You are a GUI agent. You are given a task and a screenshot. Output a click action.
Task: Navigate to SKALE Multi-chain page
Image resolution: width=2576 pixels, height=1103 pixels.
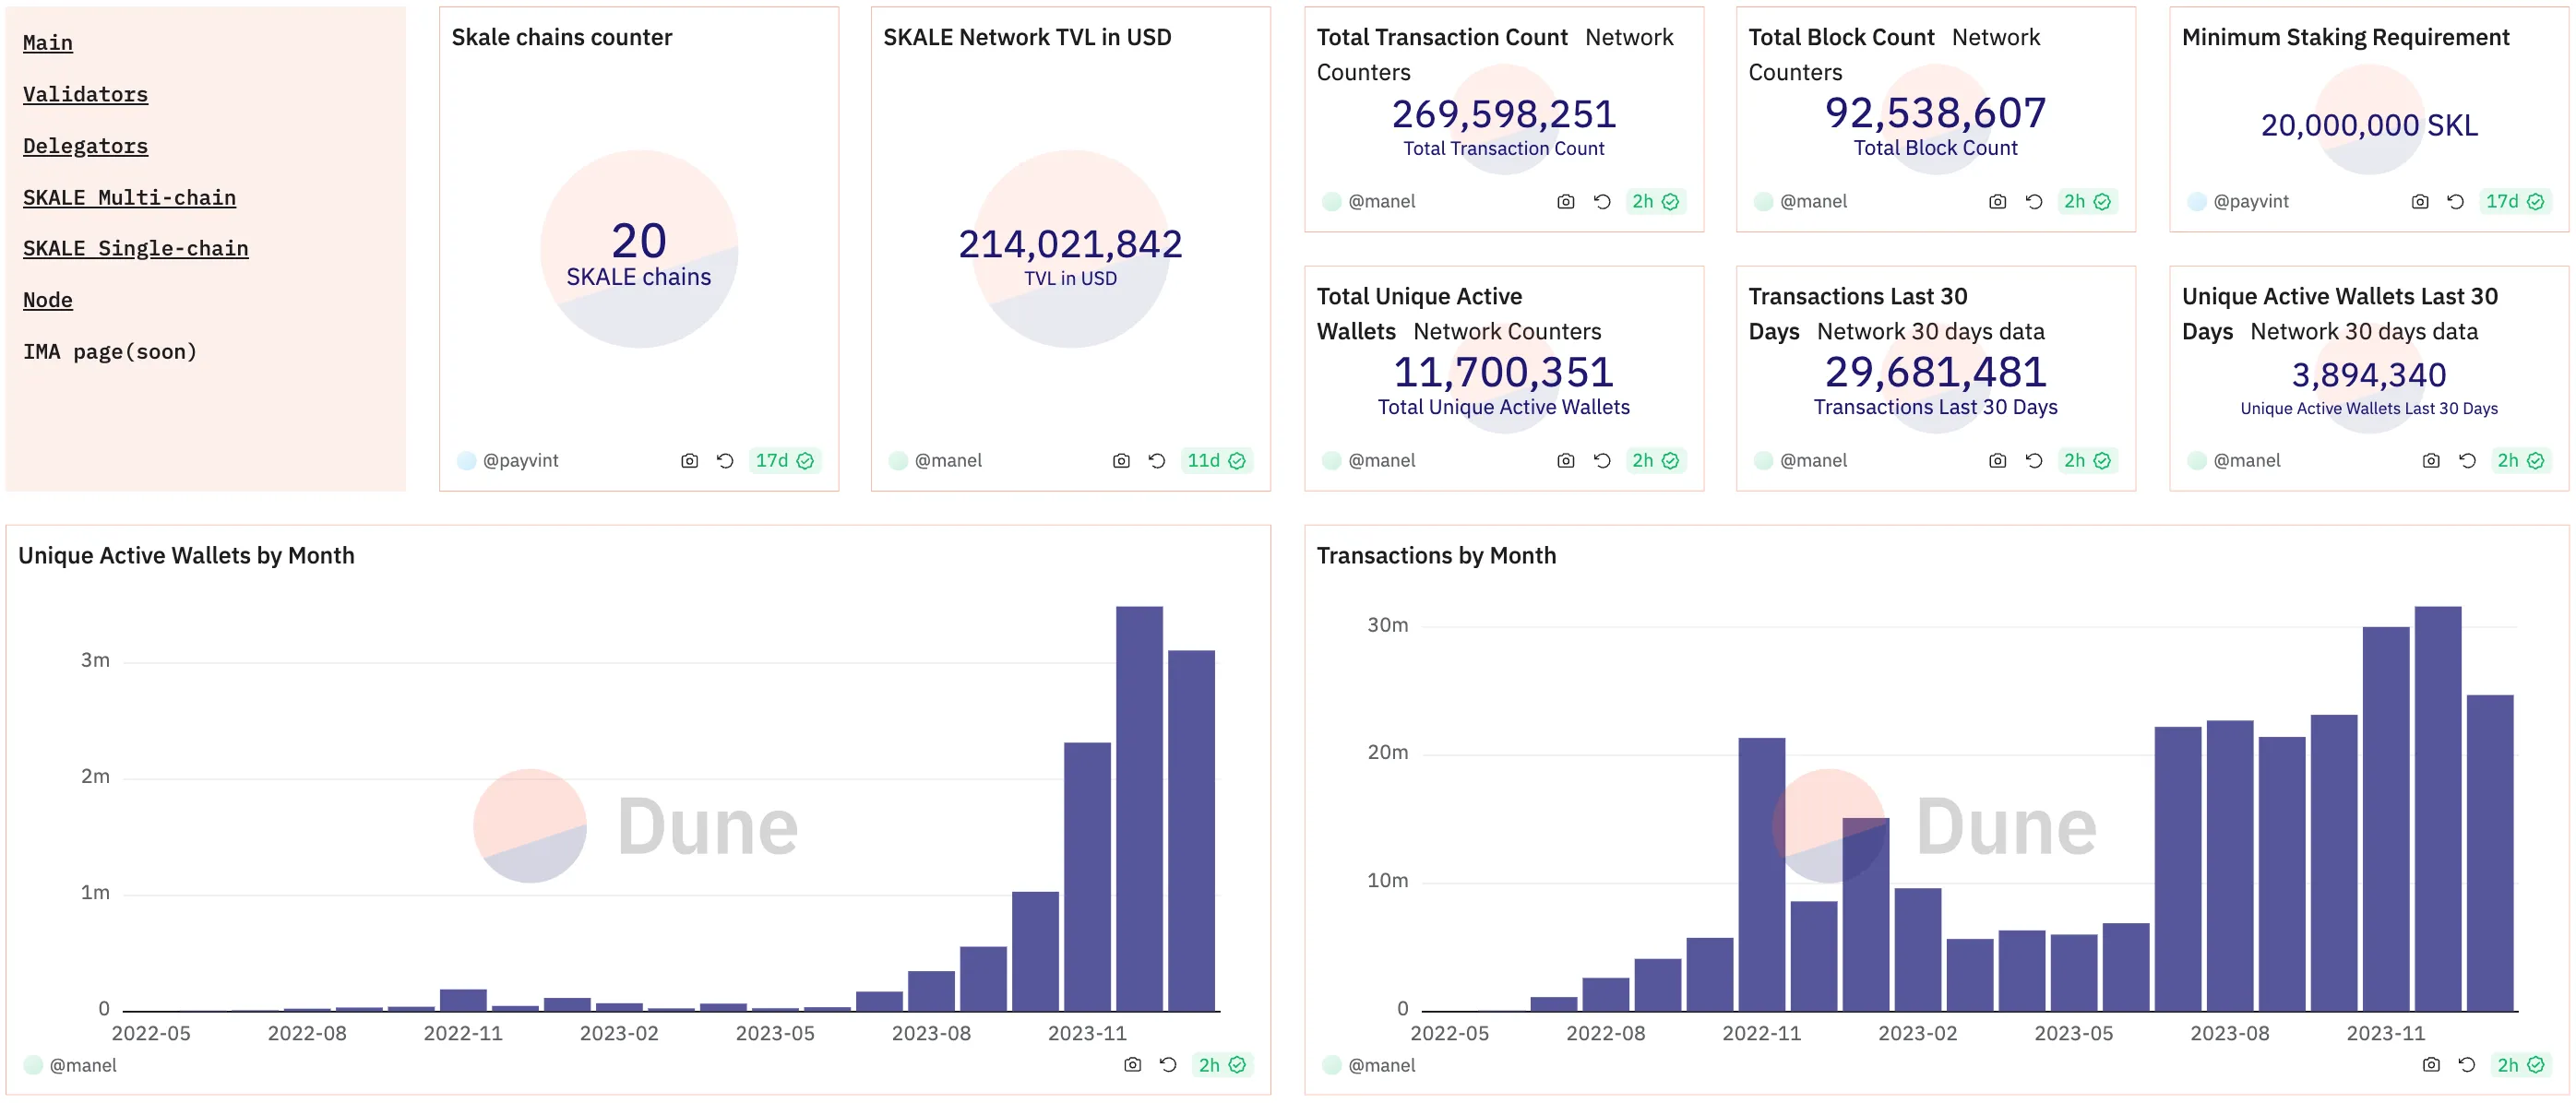(129, 198)
